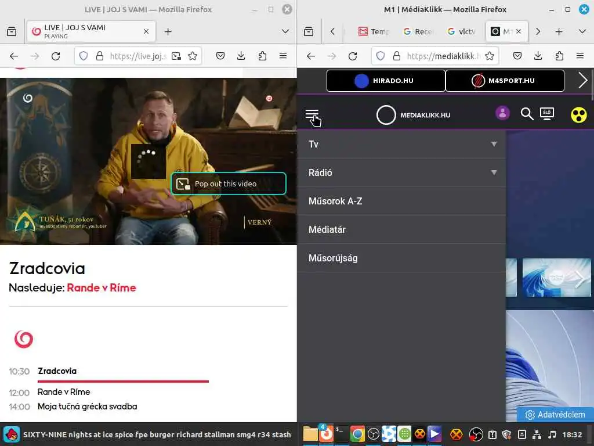594x446 pixels.
Task: Click the blue swirl thumbnail on MediaKlikk
Action: 556,277
